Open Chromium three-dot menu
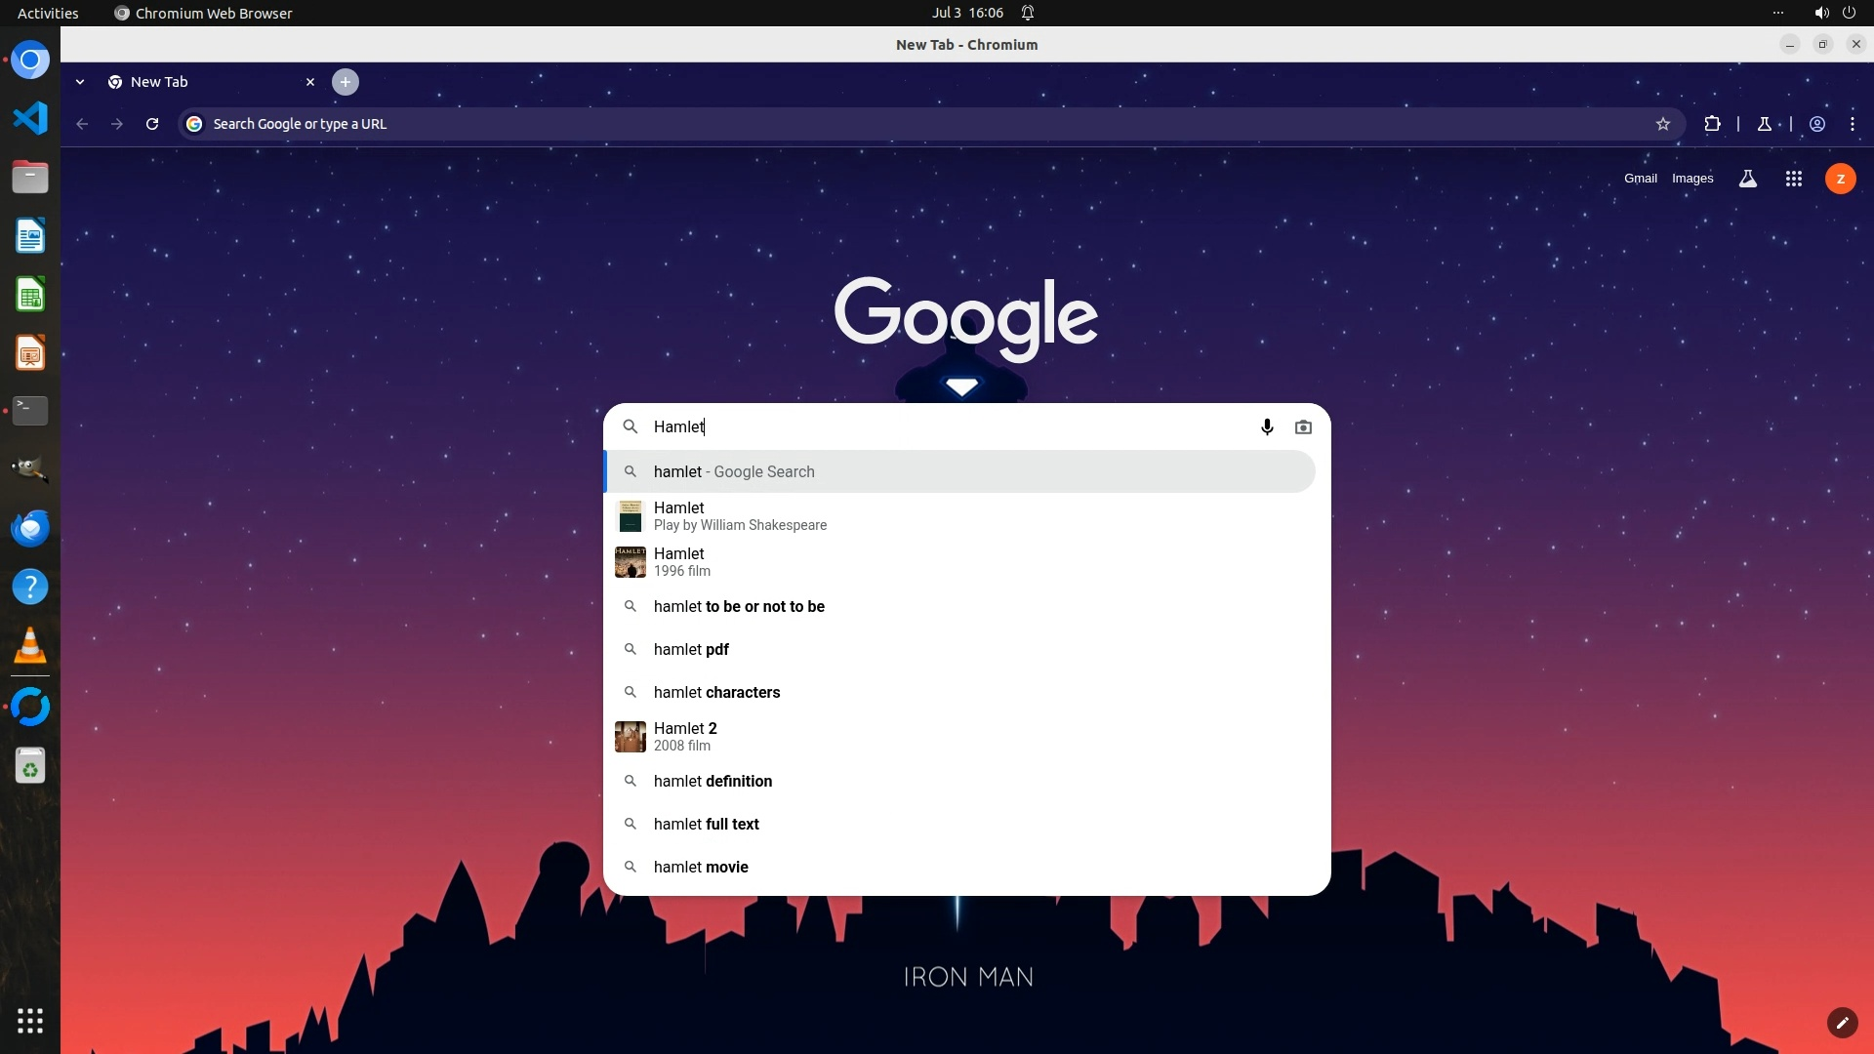 point(1853,124)
